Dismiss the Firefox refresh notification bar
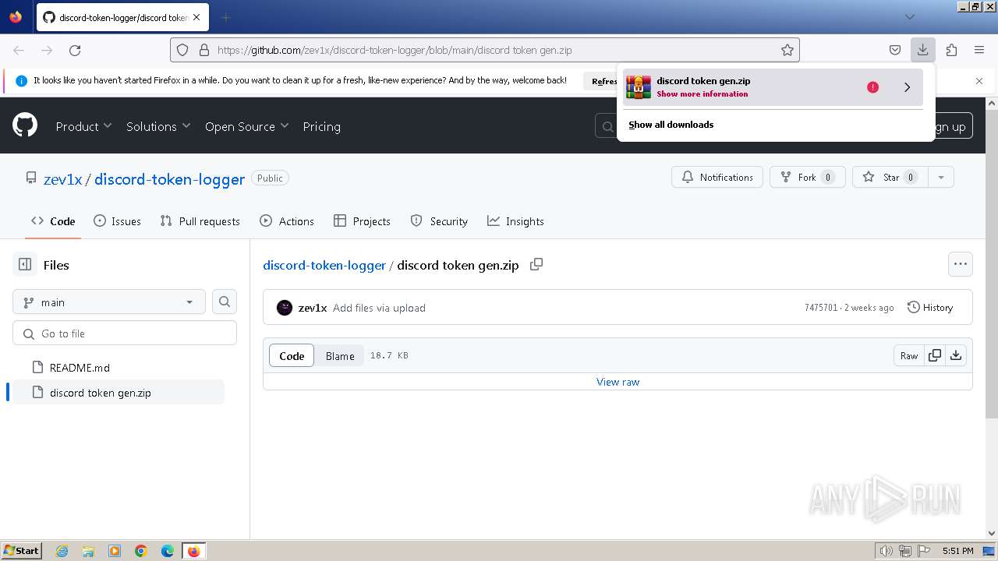Viewport: 998px width, 561px height. point(979,81)
